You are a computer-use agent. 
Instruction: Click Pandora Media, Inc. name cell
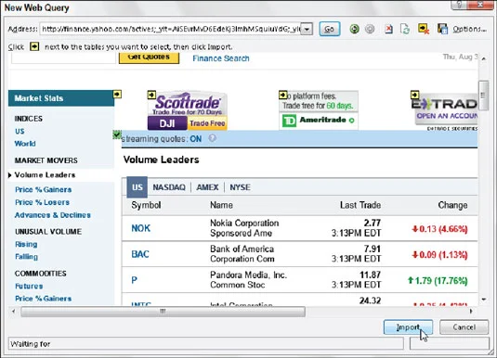(x=249, y=280)
